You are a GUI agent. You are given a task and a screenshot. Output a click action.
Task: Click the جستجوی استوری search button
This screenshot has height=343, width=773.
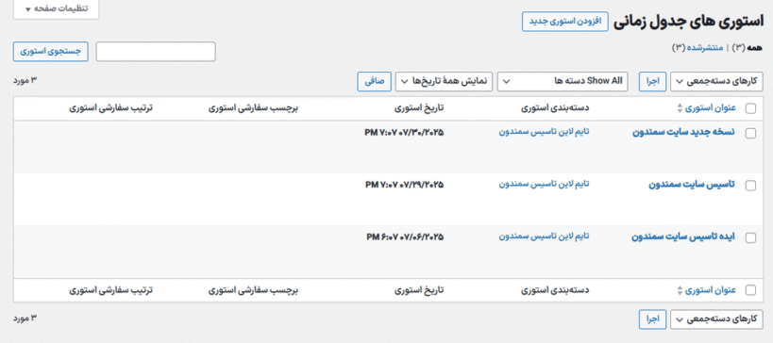(51, 52)
